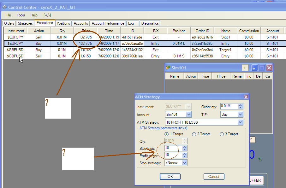Open the ATM Strategy template dropdown
Image resolution: width=286 pixels, height=188 pixels.
pos(241,122)
